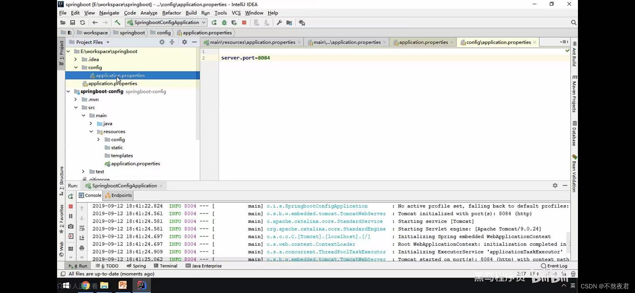The height and width of the screenshot is (293, 635).
Task: Click the Dump Threads camera icon
Action: pos(71,226)
